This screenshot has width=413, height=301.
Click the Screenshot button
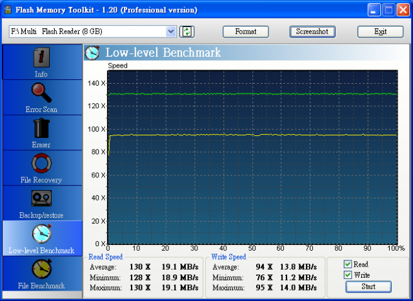pos(312,32)
